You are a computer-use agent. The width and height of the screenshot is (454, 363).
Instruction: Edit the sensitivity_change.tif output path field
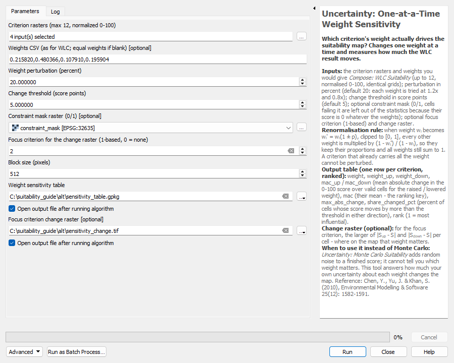[x=145, y=231]
